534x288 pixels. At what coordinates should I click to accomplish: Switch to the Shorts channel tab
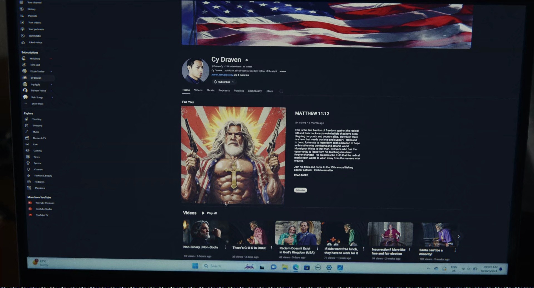(x=211, y=90)
